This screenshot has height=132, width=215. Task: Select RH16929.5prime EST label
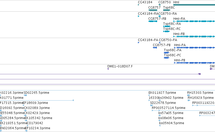[201, 98]
